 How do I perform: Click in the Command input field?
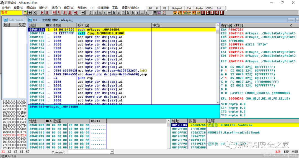coord(89,152)
